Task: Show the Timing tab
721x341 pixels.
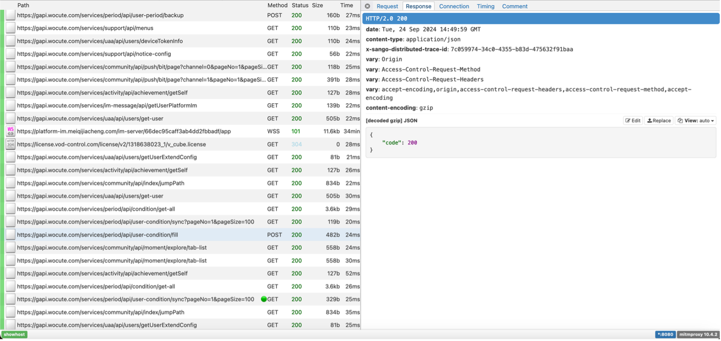Action: click(485, 6)
